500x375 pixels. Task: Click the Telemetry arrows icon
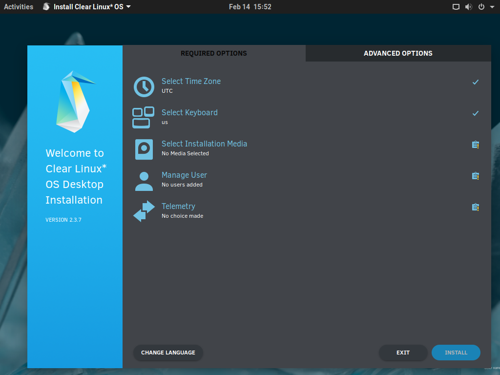(144, 211)
